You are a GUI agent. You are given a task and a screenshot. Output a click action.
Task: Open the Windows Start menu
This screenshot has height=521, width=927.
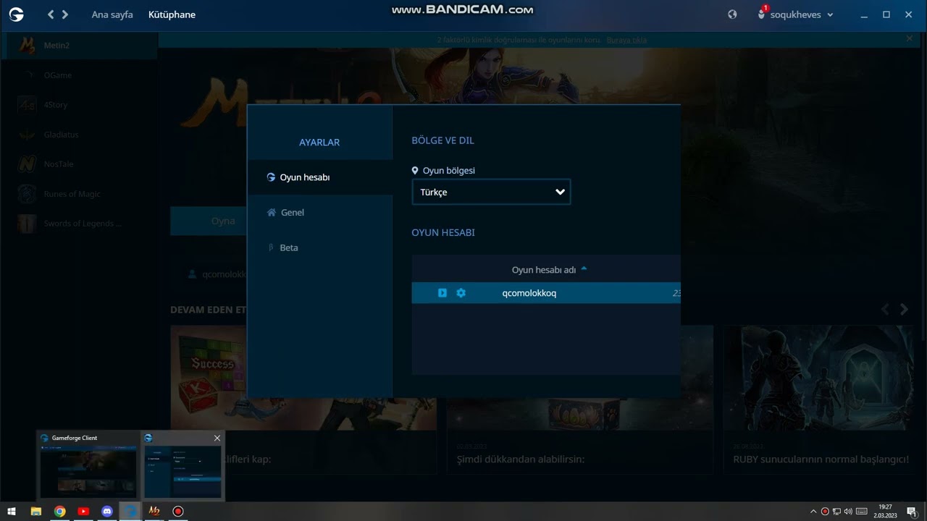(x=12, y=511)
